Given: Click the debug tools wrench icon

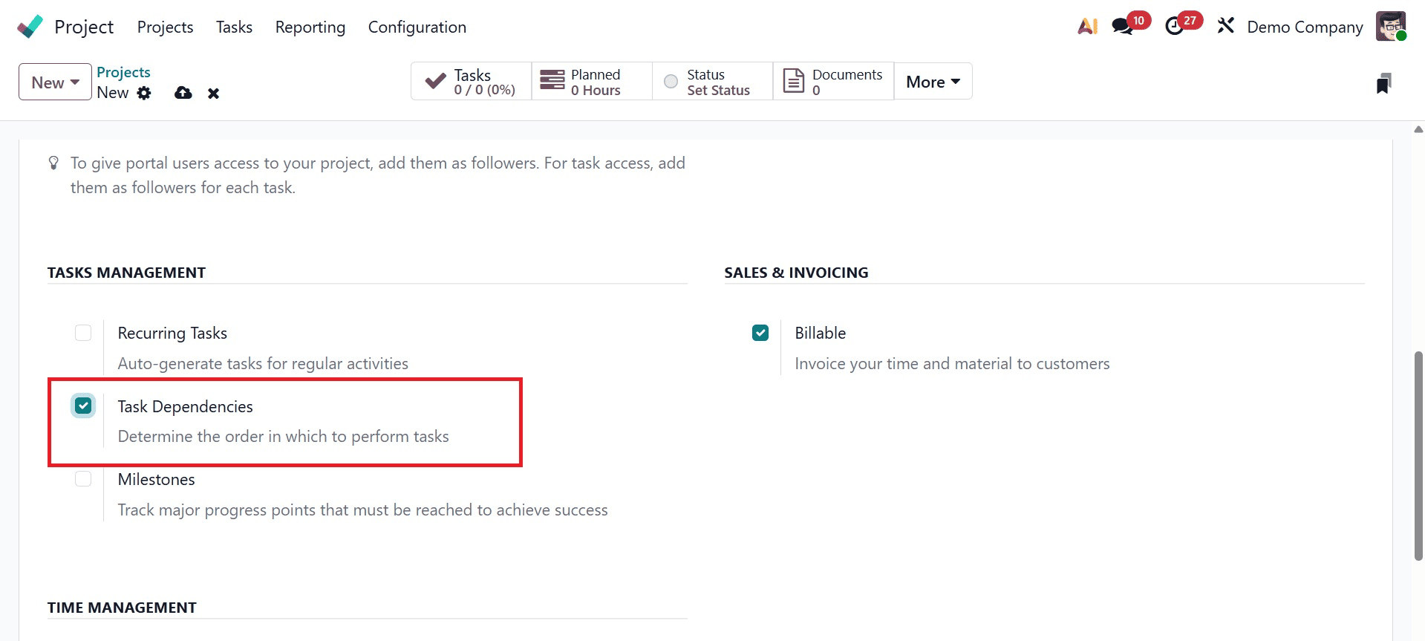Looking at the screenshot, I should pyautogui.click(x=1226, y=26).
